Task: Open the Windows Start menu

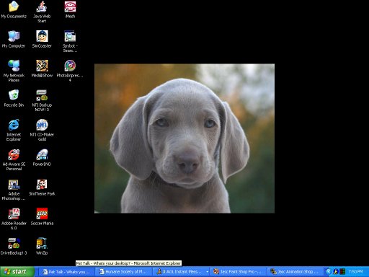Action: coord(17,272)
